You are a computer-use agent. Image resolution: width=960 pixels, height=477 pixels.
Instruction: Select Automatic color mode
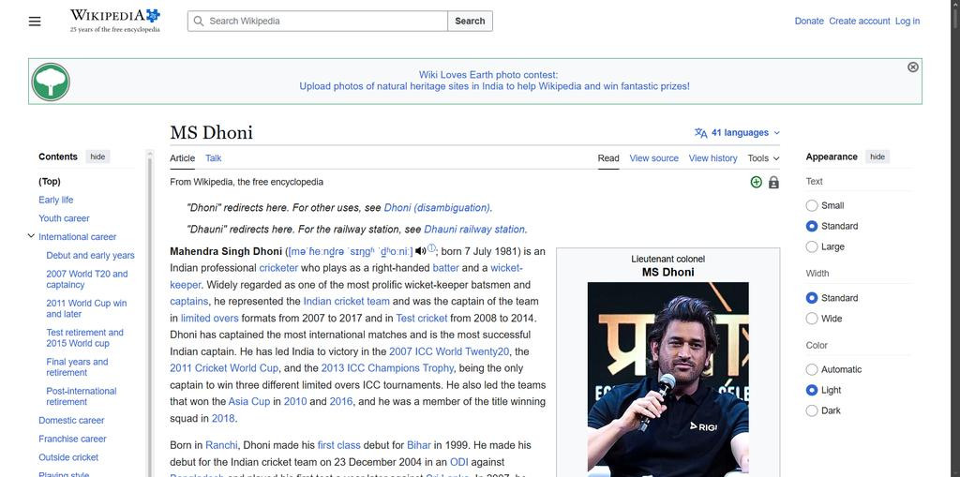point(812,370)
